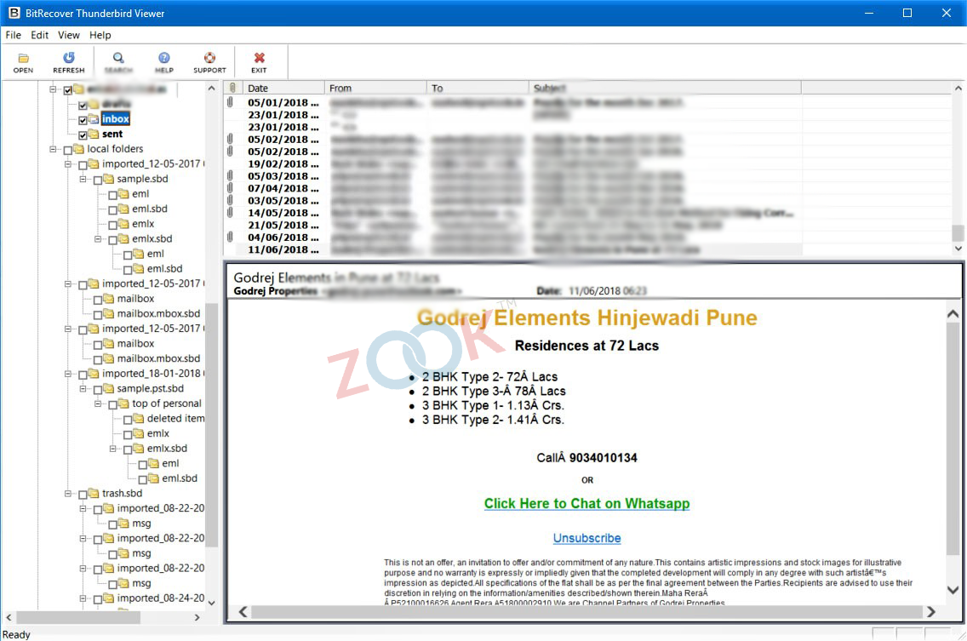Screen dimensions: 967x641
Task: Select the inbox folder in the tree
Action: click(115, 118)
